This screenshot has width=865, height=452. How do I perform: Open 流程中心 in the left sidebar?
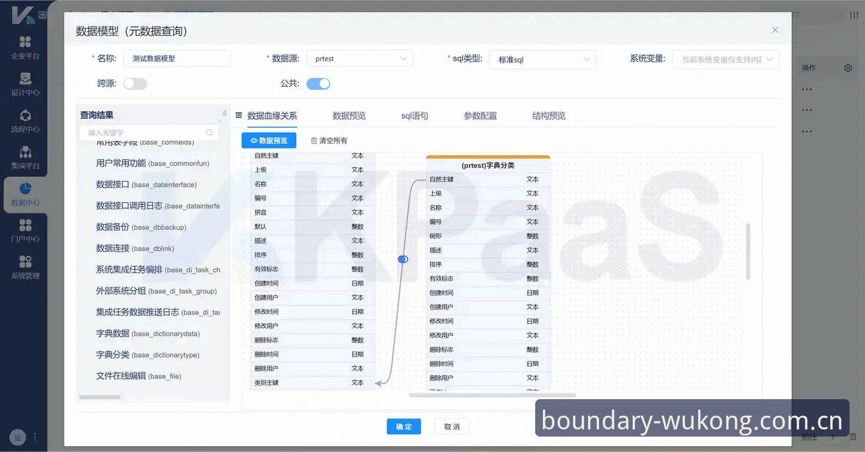click(x=25, y=121)
